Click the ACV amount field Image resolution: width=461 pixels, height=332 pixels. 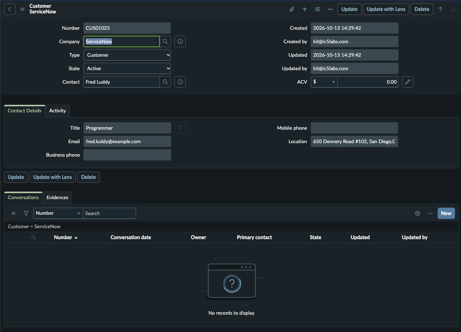coord(368,82)
